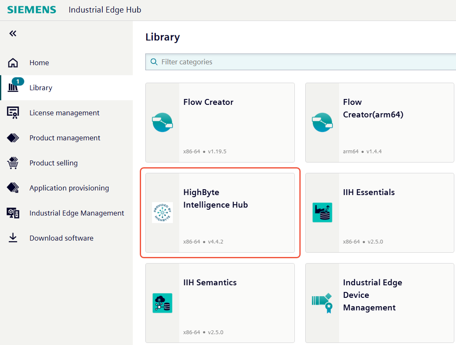
Task: Open the Flow Creator title
Action: click(208, 102)
